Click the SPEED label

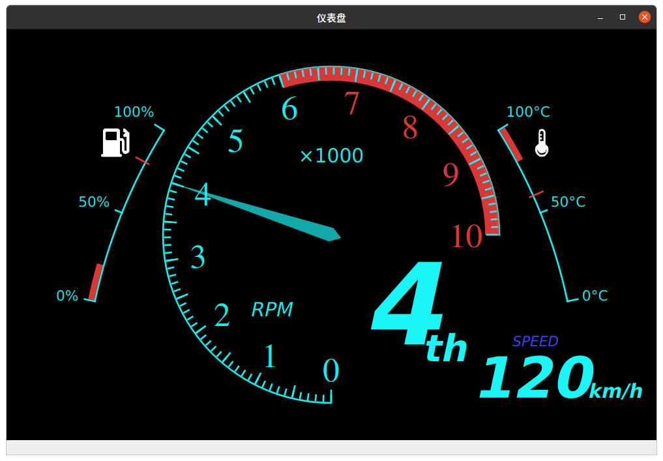pyautogui.click(x=535, y=341)
